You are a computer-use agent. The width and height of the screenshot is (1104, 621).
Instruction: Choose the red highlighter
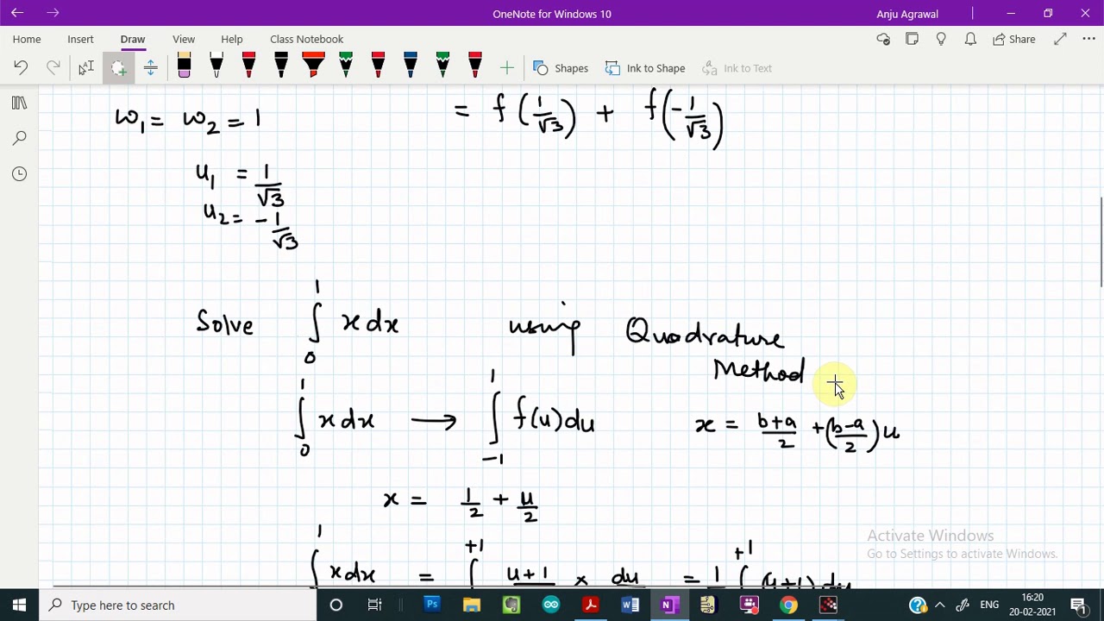click(313, 66)
